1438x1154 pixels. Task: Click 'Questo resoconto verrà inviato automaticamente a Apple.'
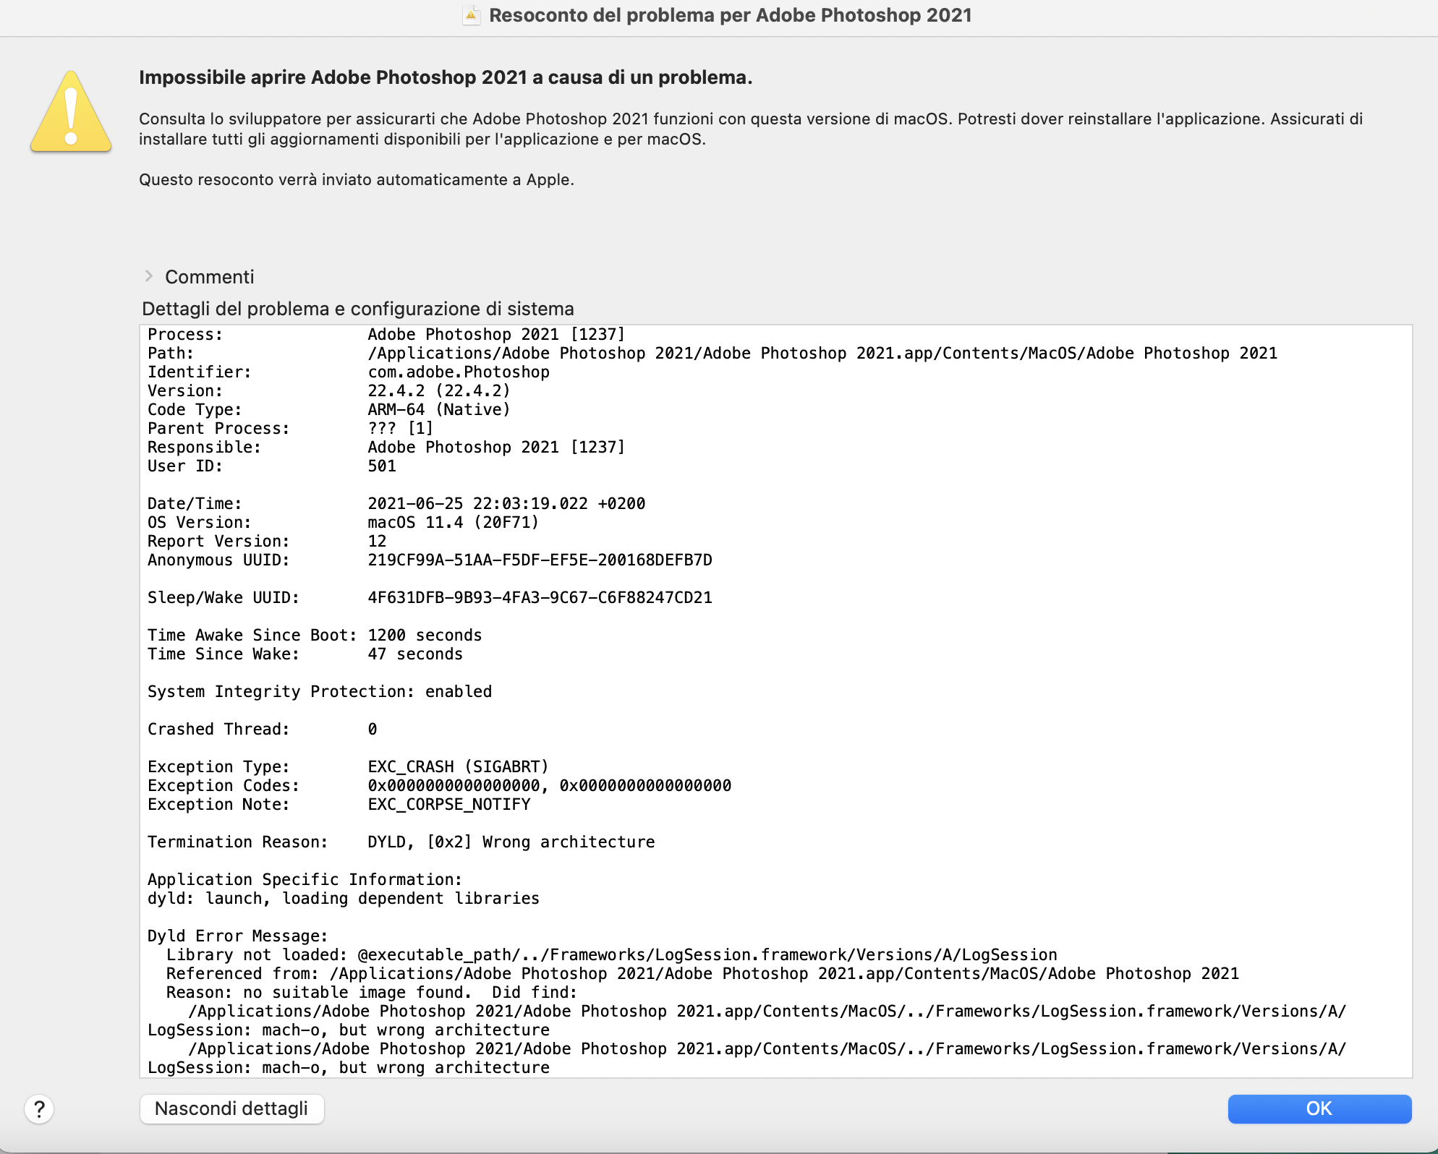(x=357, y=179)
